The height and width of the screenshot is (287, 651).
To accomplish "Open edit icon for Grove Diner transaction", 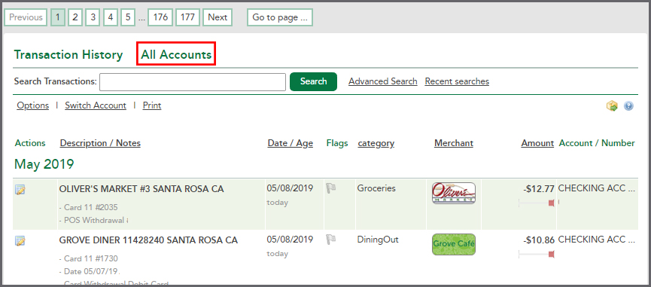I will click(20, 241).
